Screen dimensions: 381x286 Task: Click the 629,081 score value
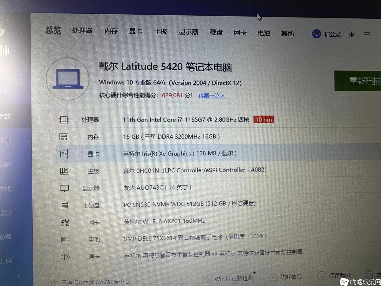pyautogui.click(x=172, y=95)
